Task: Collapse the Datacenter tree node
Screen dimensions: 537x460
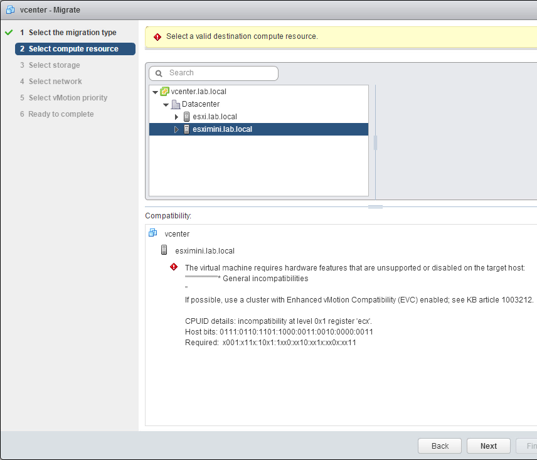Action: (x=166, y=105)
